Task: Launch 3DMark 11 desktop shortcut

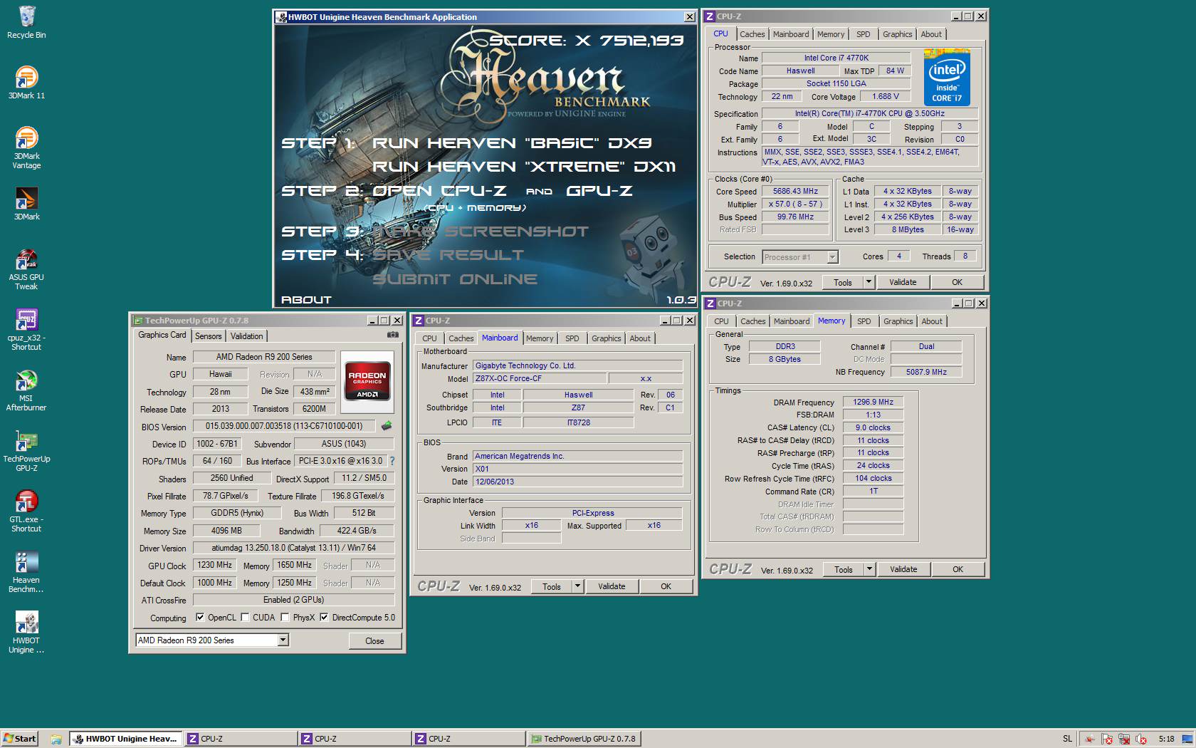Action: (x=26, y=83)
